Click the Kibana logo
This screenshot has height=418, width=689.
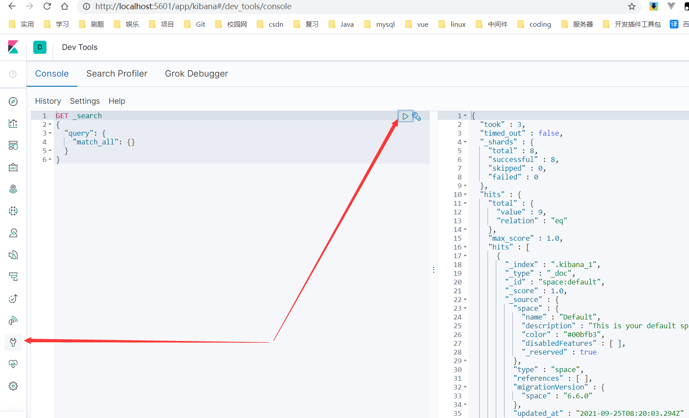coord(13,47)
